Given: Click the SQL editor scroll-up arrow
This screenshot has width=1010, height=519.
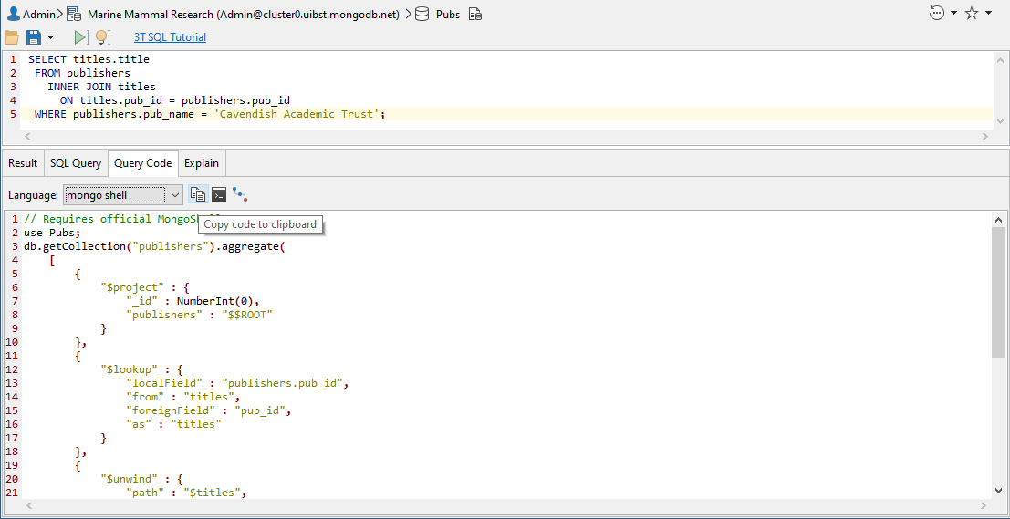Looking at the screenshot, I should [1000, 59].
